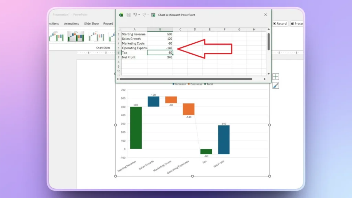
Task: Open the Chart Elements plus button
Action: 276,76
